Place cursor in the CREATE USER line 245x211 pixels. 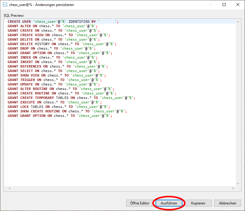63,22
